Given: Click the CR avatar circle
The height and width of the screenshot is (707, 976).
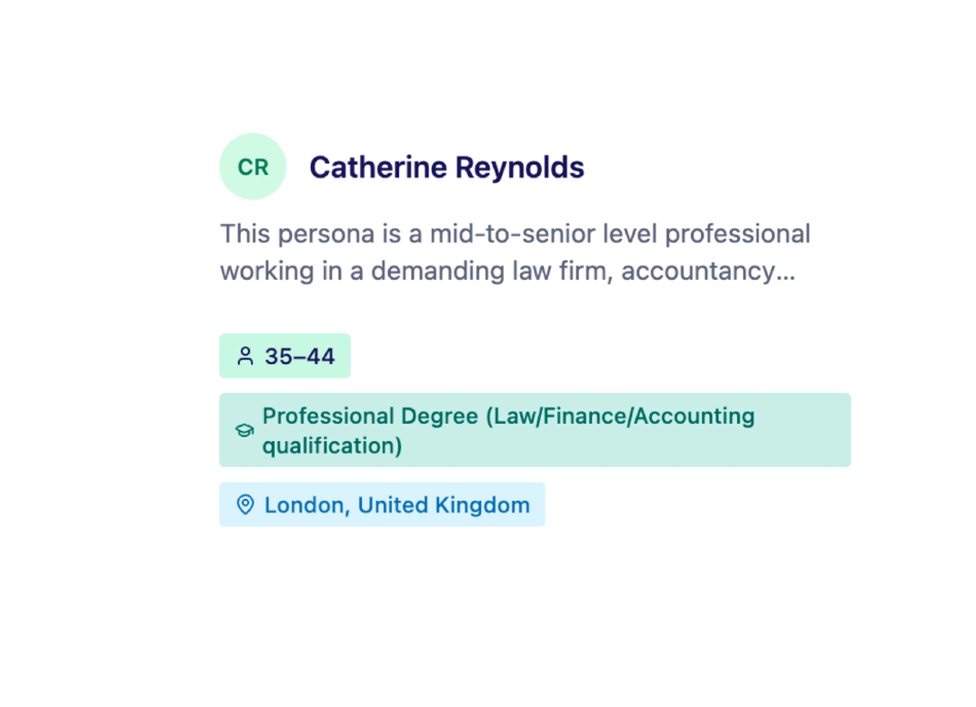Looking at the screenshot, I should 252,167.
